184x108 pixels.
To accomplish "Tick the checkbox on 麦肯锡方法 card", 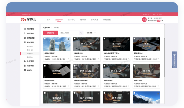I will pos(75,39).
